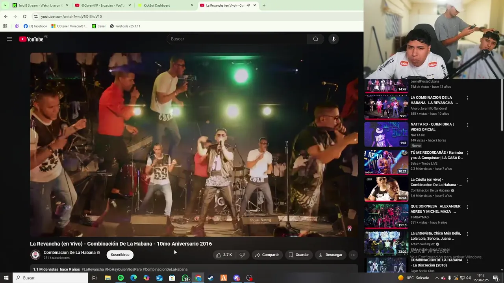Open the #LaRevancha hashtag
504x283 pixels.
click(93, 270)
